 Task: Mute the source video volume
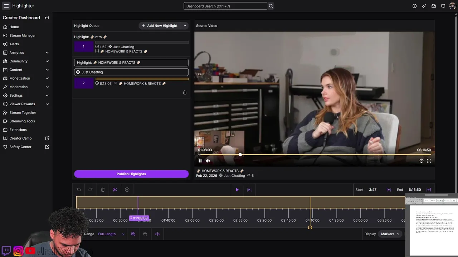click(208, 161)
